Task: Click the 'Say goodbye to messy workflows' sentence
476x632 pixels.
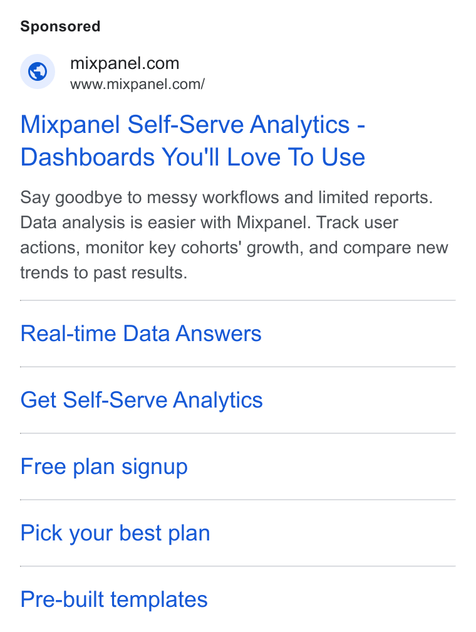Action: 226,197
